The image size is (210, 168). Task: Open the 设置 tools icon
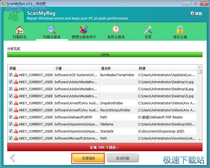(148, 30)
